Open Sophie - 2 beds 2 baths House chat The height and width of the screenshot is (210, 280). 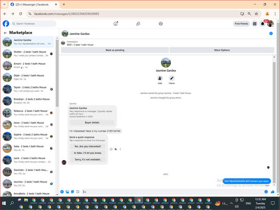(x=28, y=137)
